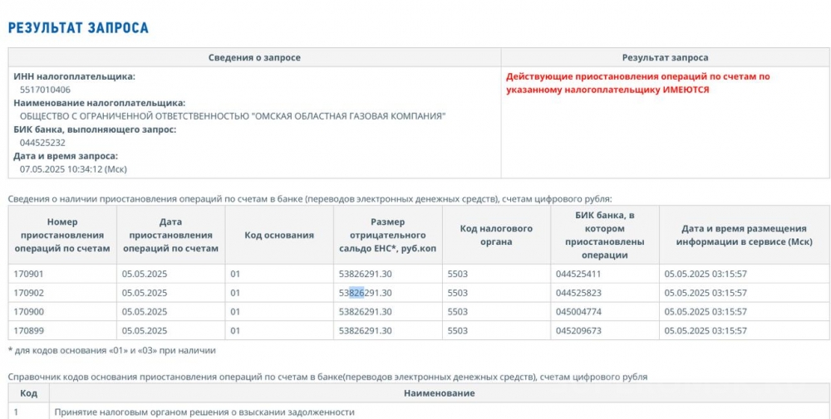Click the red suspension warning text
Screen dimensions: 831x419
[x=637, y=83]
